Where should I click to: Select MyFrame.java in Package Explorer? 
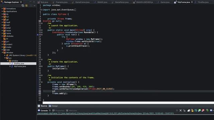20,66
